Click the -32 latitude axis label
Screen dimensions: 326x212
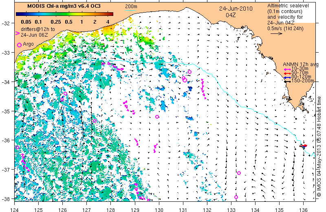tap(5, 23)
